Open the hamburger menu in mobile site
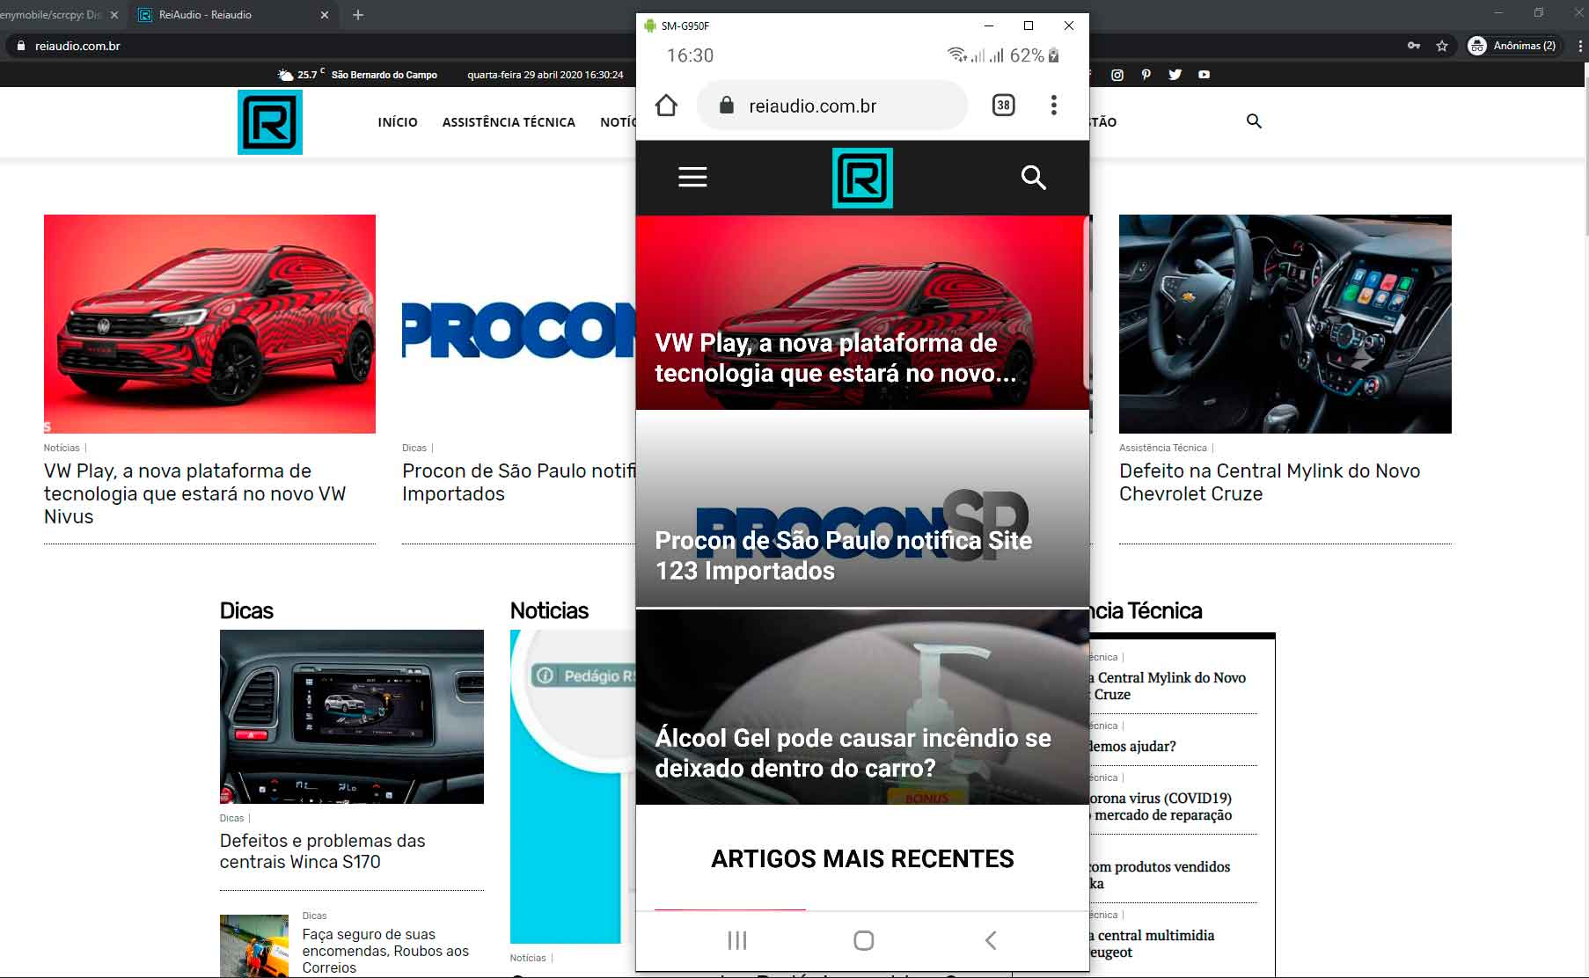 pos(692,178)
